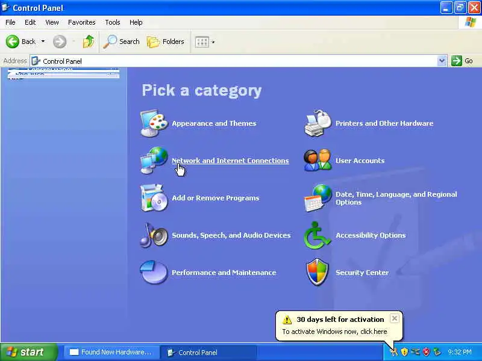Viewport: 482px width, 361px height.
Task: Open the Start menu
Action: pos(28,352)
